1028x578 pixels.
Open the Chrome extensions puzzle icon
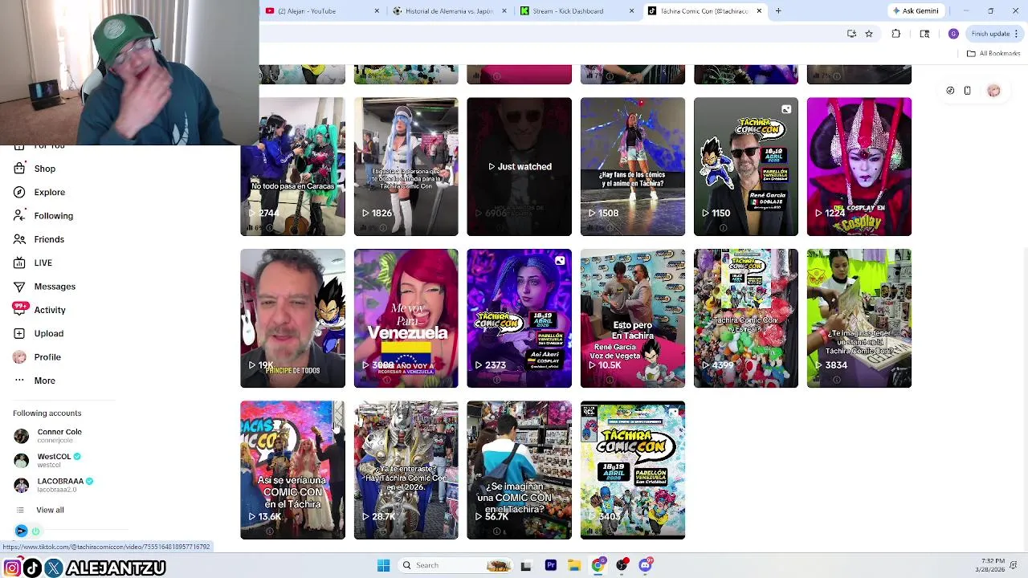(896, 34)
